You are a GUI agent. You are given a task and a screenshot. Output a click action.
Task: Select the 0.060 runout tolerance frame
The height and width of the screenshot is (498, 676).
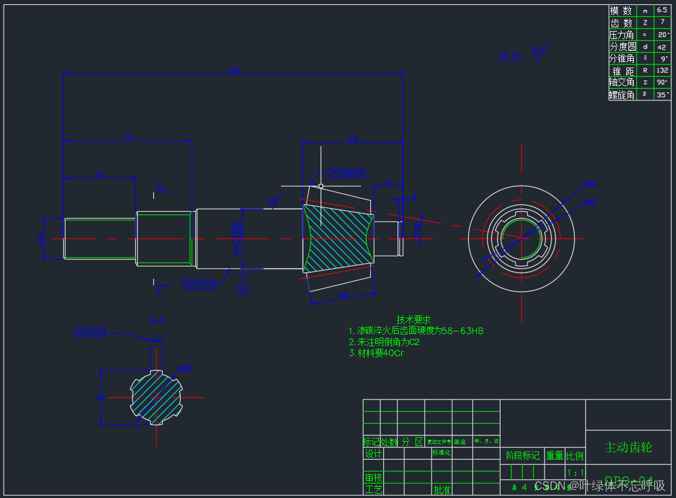(347, 173)
